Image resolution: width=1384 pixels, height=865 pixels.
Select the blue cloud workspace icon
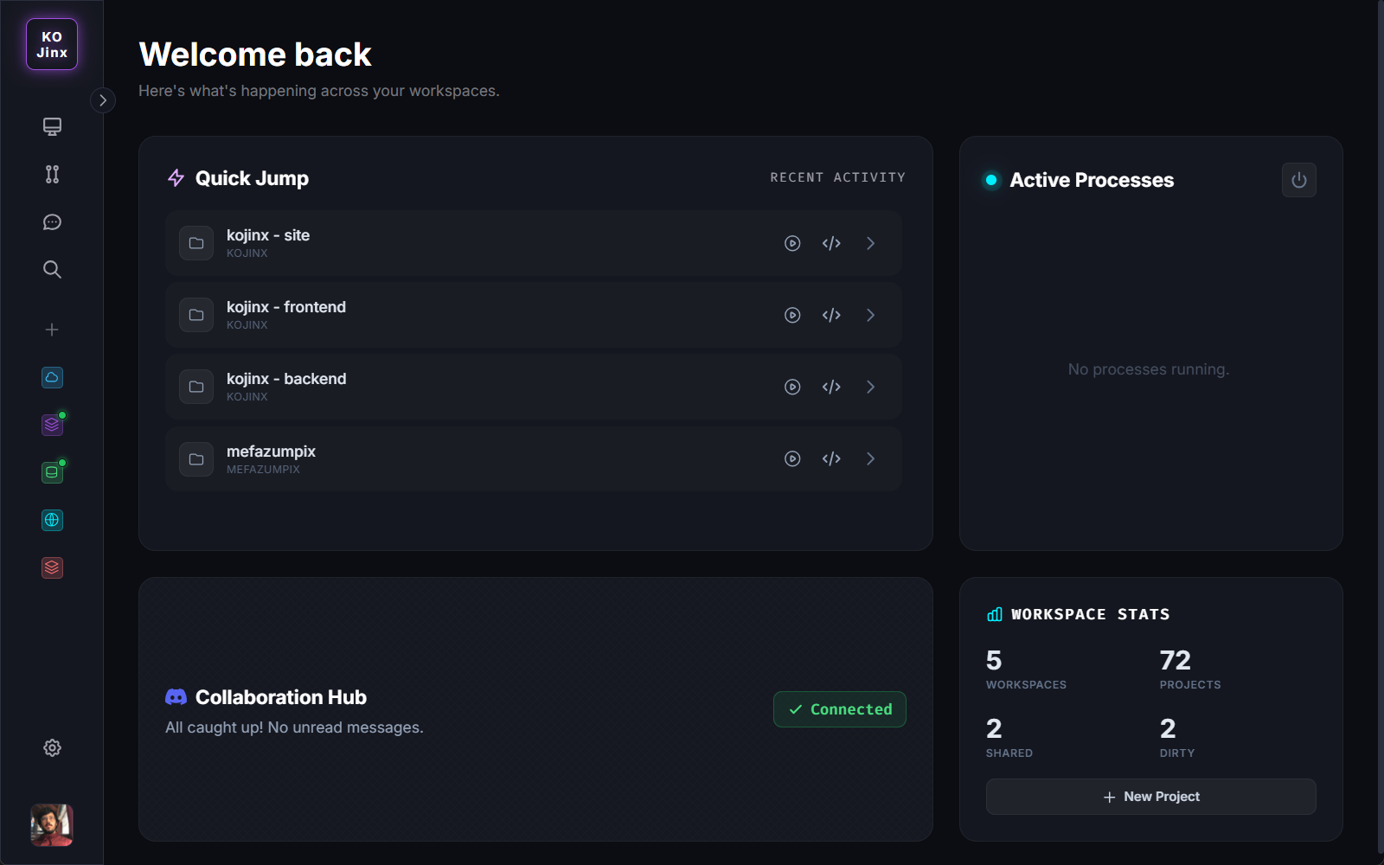52,377
